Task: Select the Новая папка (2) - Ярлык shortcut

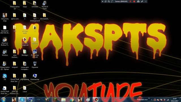Action: click(5, 66)
